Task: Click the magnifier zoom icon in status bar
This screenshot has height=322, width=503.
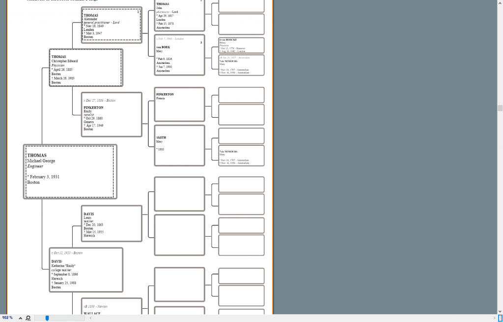Action: click(28, 318)
